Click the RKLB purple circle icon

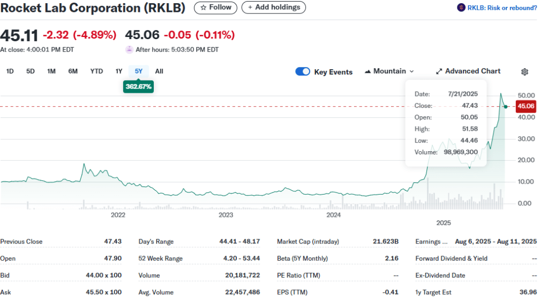(x=461, y=8)
